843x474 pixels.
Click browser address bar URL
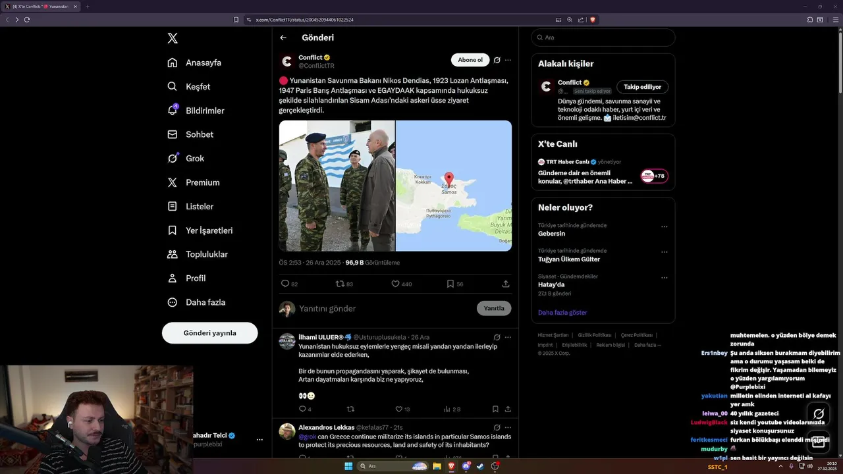coord(305,20)
